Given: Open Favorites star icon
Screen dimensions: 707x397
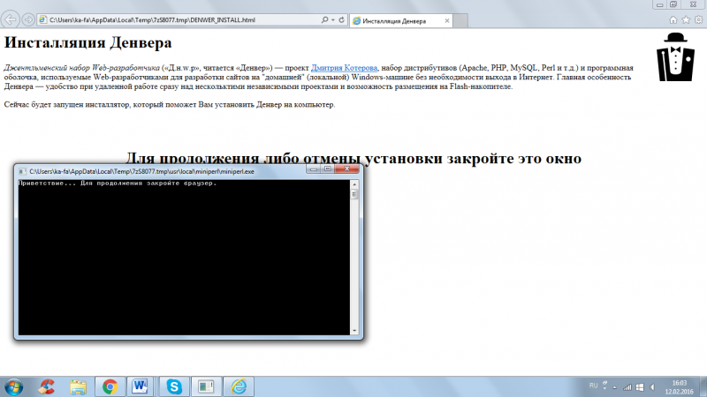Looking at the screenshot, I should 686,19.
